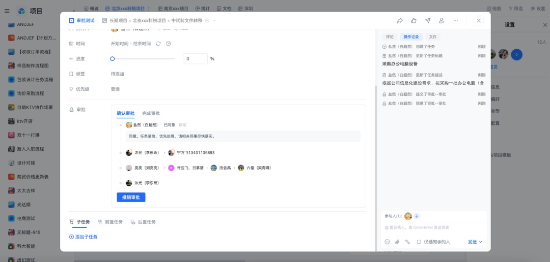Viewport: 550px width, 262px height.
Task: Open 包装设计任务流程 project in sidebar
Action: click(x=32, y=79)
